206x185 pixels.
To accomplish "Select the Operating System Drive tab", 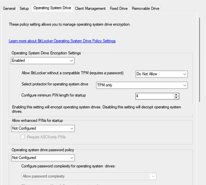I will tap(52, 8).
